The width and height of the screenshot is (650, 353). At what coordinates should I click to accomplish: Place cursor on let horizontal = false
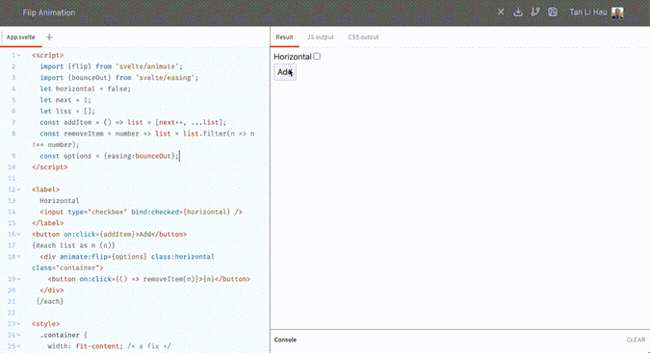[85, 88]
